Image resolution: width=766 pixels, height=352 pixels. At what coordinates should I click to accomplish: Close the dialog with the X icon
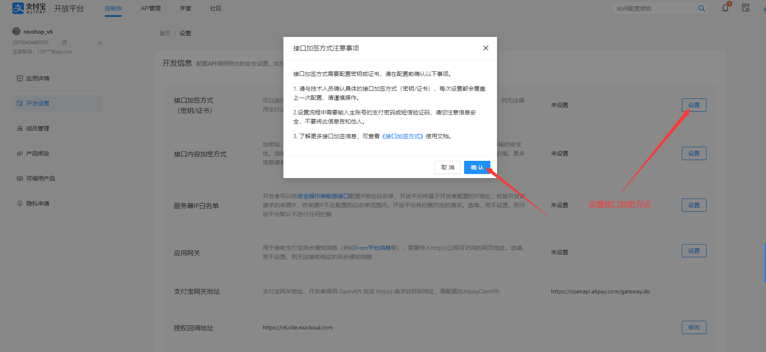click(485, 48)
